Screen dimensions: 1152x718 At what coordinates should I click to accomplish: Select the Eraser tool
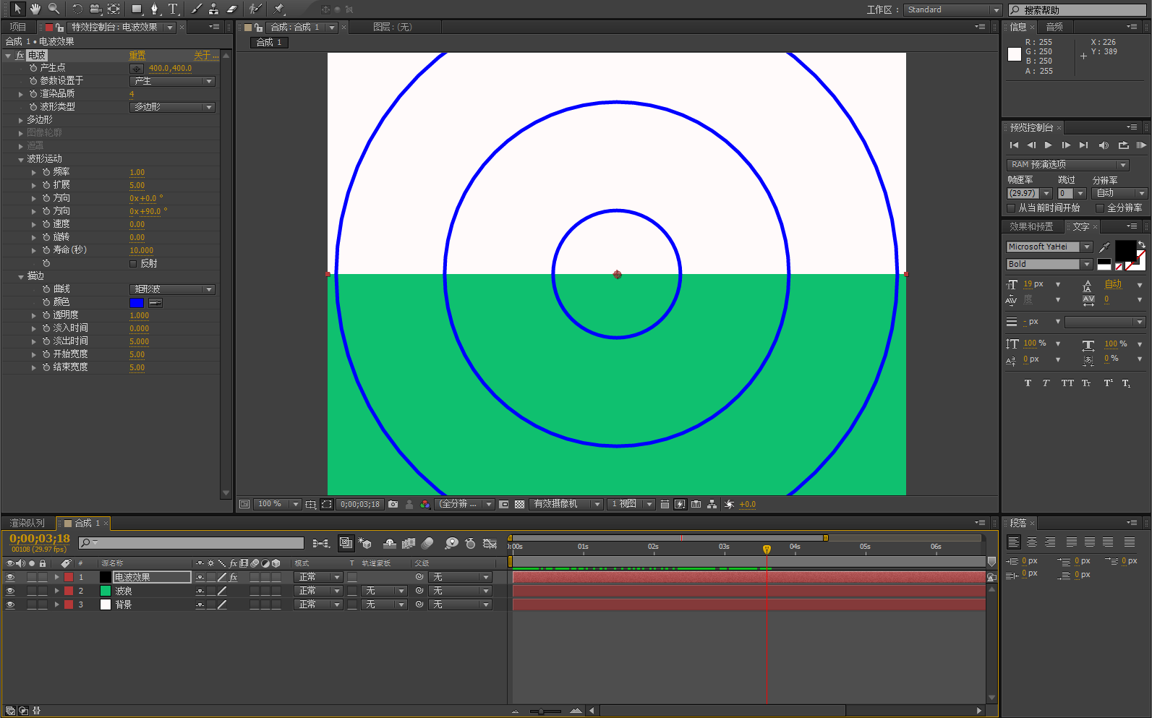232,9
